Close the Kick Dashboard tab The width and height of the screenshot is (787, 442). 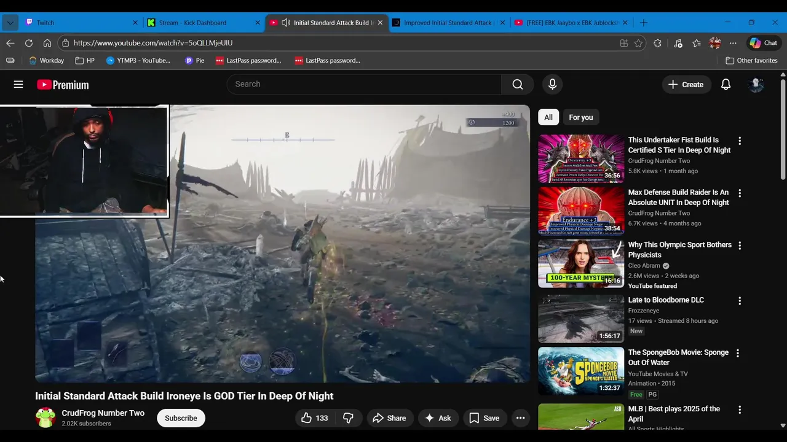pos(258,23)
